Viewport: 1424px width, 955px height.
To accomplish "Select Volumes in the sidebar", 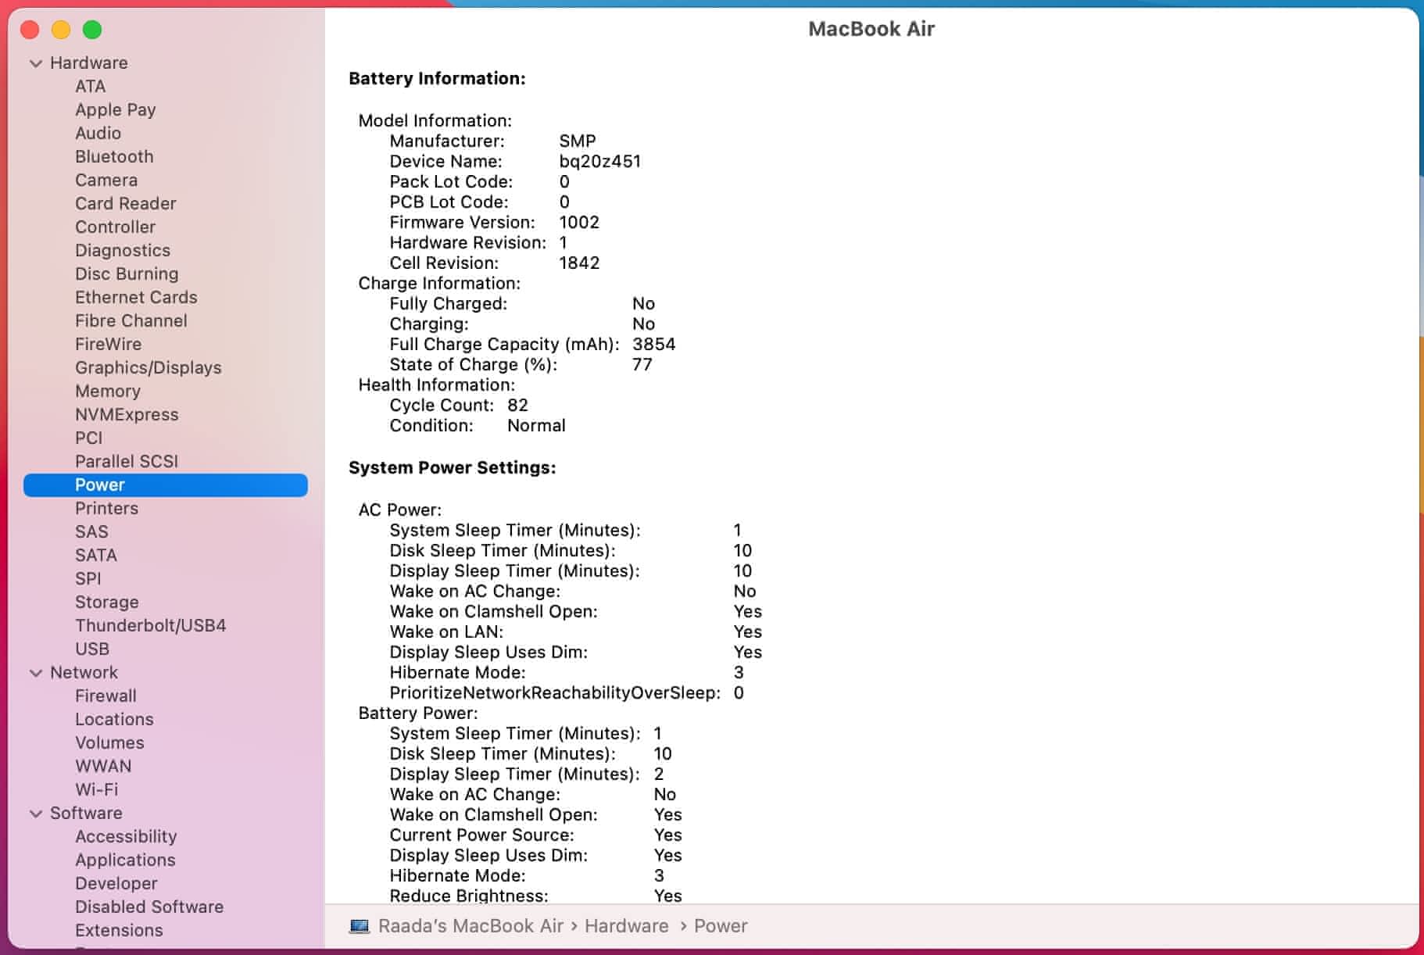I will tap(109, 742).
